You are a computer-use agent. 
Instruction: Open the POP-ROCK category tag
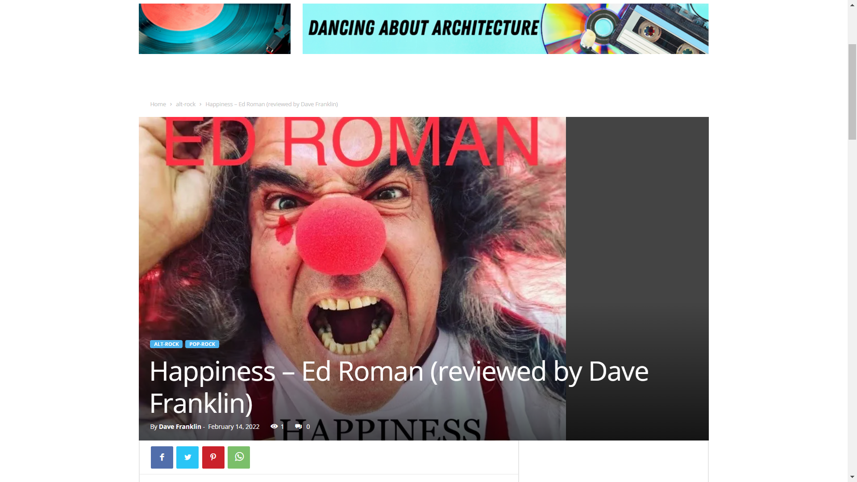202,344
